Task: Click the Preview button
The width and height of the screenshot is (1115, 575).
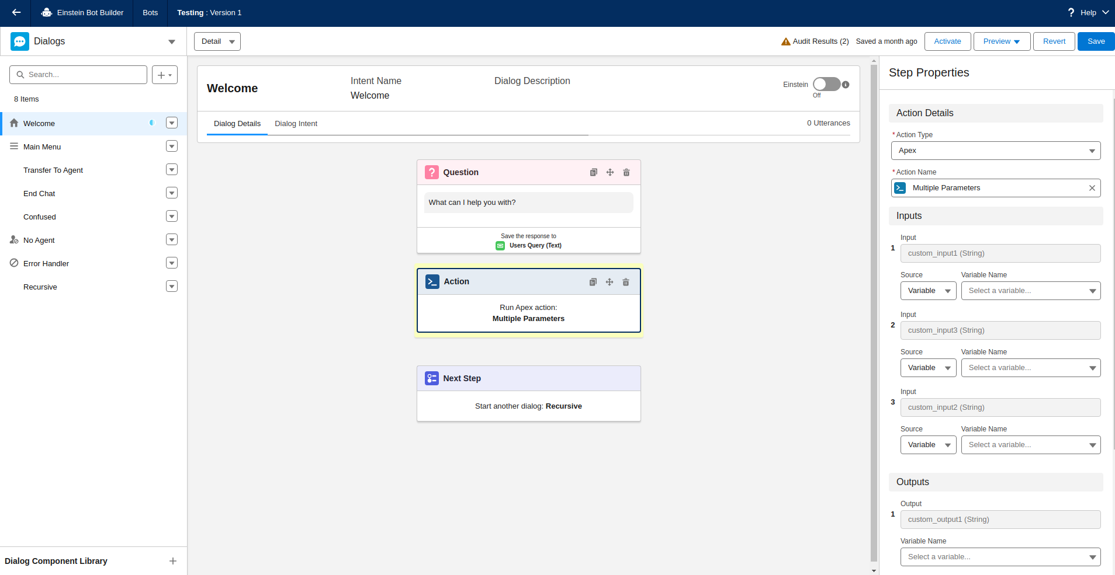Action: point(1002,41)
